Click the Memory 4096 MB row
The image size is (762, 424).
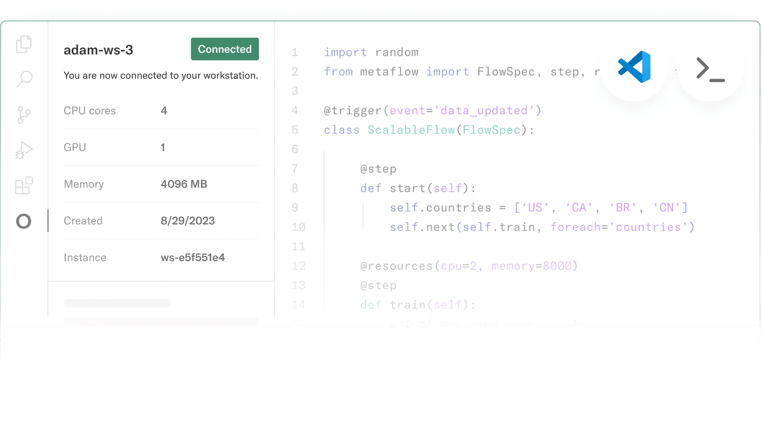click(184, 184)
